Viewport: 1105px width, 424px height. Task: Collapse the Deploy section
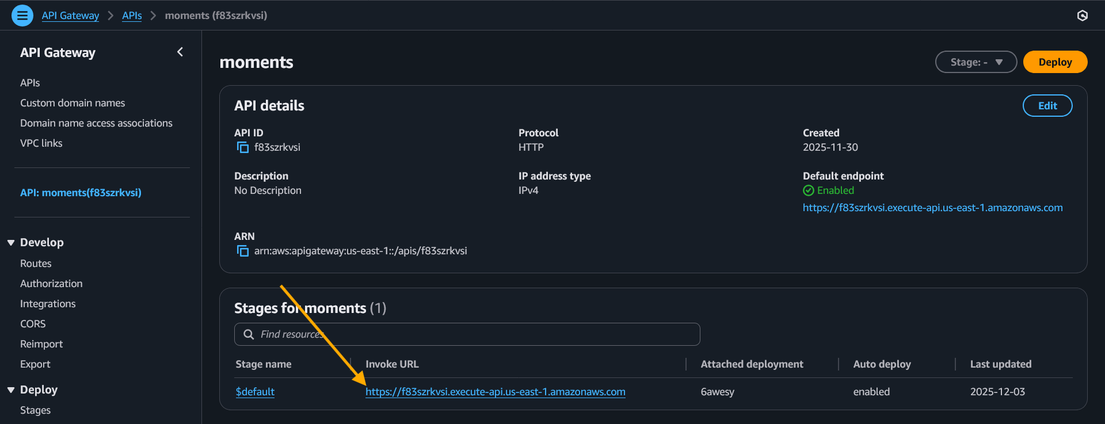[11, 390]
